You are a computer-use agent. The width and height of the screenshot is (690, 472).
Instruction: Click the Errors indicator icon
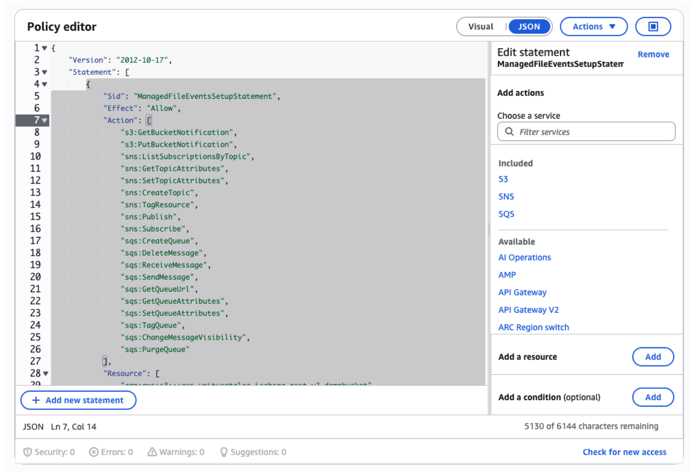94,452
